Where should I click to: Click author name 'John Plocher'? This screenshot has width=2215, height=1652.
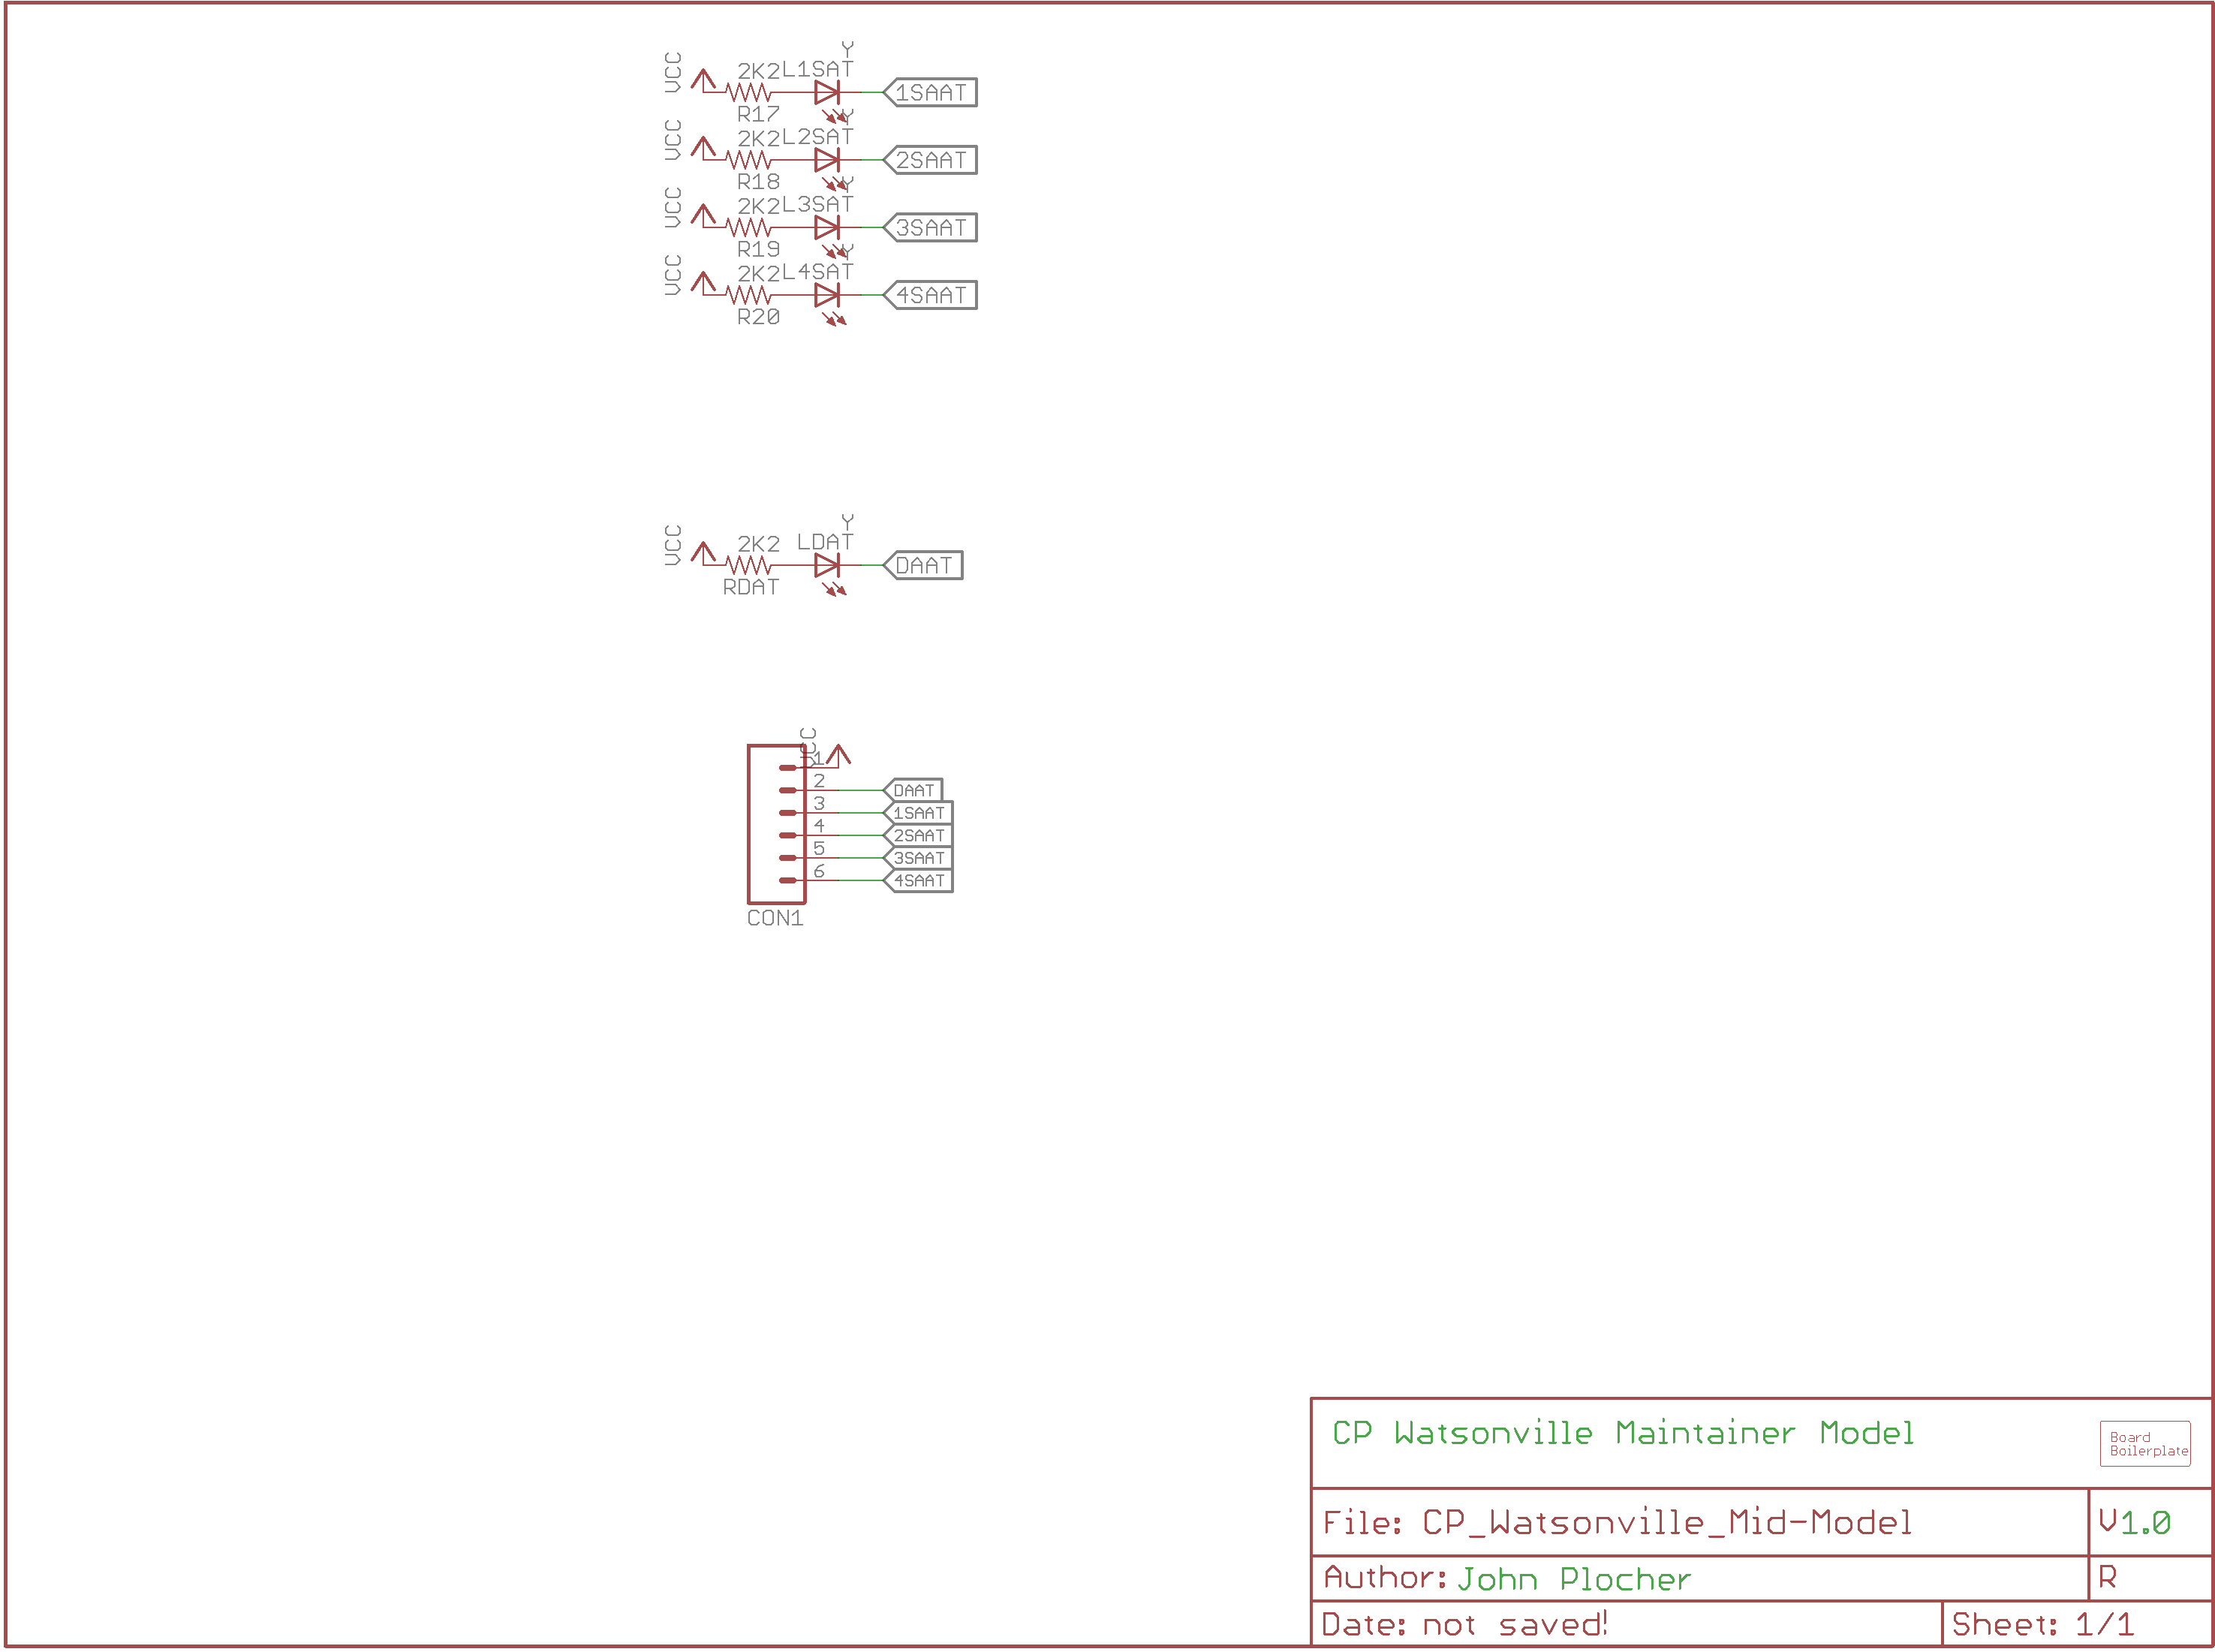point(1575,1580)
